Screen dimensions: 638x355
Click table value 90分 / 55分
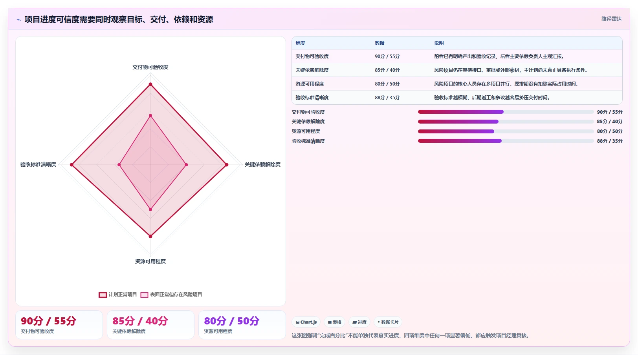pos(387,56)
